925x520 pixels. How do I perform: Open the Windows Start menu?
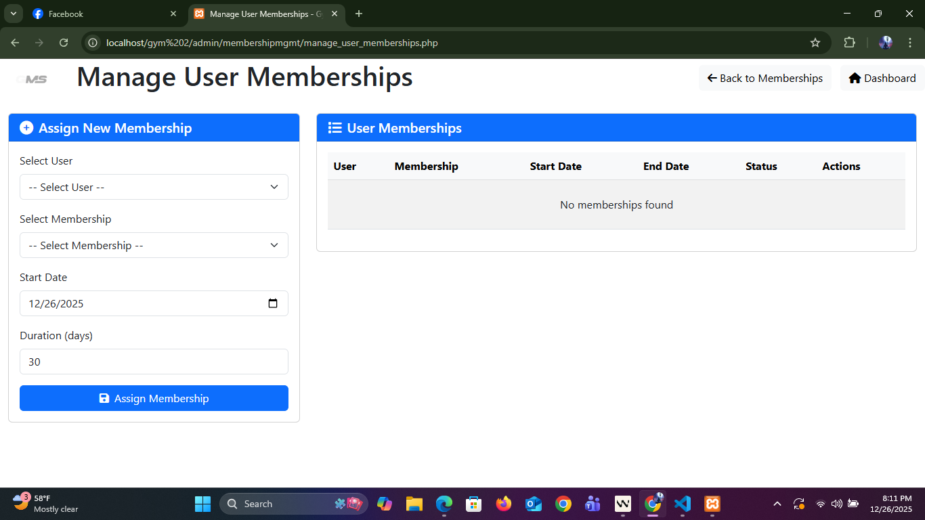tap(202, 504)
